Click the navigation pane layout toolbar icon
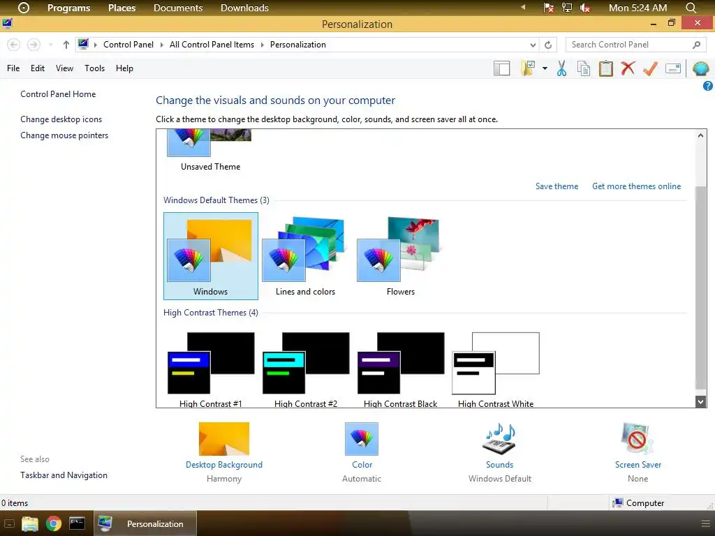715x536 pixels. (501, 68)
